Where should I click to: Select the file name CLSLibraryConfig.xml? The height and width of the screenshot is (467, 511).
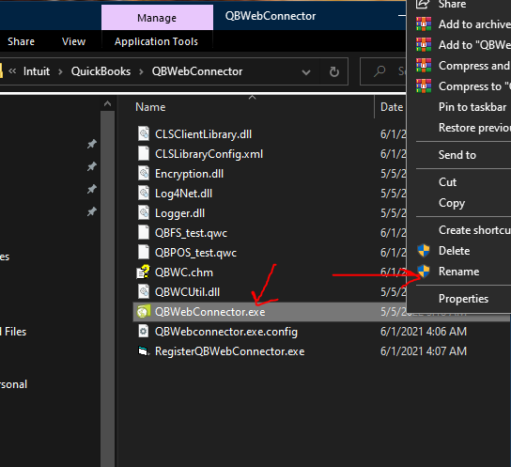point(209,154)
